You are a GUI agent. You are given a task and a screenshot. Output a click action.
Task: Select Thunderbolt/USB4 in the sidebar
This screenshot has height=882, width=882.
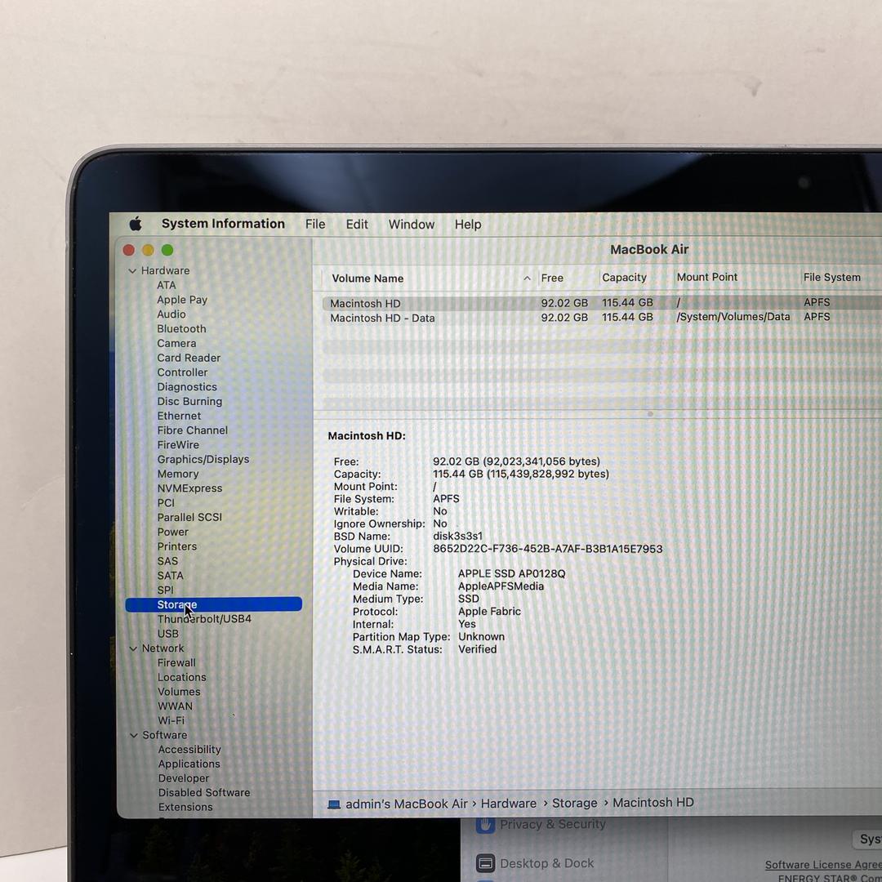(204, 619)
